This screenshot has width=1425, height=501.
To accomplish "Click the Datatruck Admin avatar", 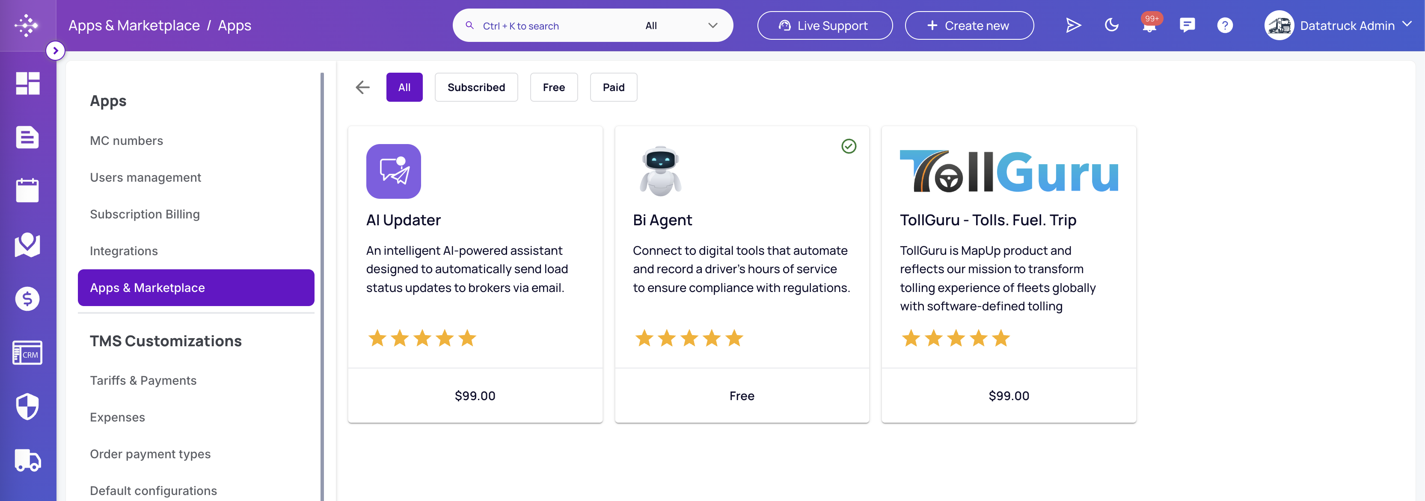I will [1279, 25].
